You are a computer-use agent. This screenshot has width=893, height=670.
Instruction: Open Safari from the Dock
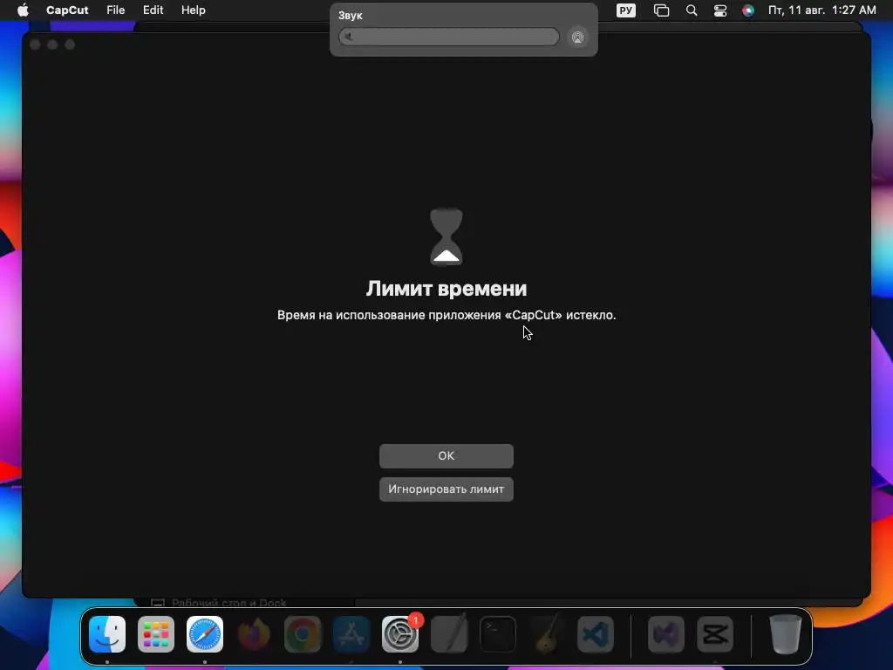[205, 634]
